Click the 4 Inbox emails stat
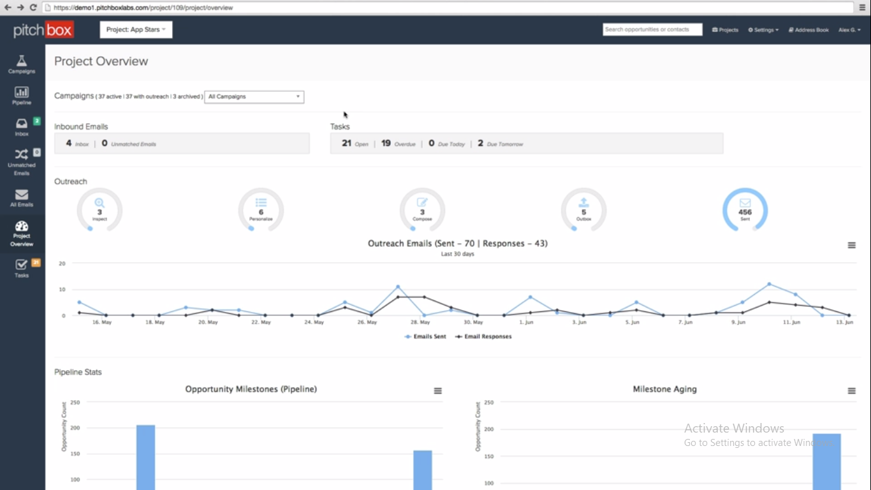Viewport: 871px width, 490px height. (77, 144)
